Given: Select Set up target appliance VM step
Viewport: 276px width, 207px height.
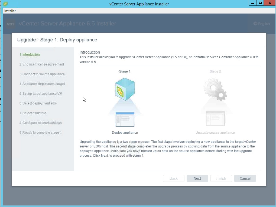Looking at the screenshot, I should (41, 94).
